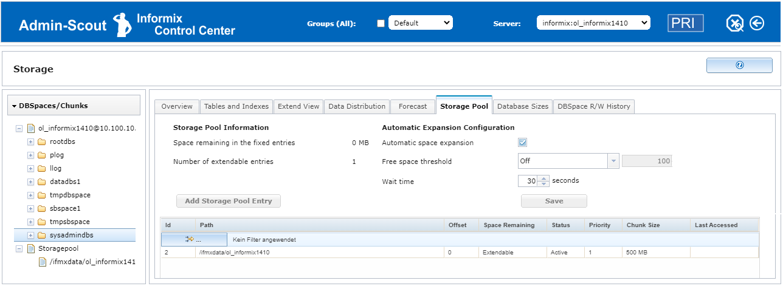783x286 pixels.
Task: Toggle the Groups (All) checkbox
Action: tap(381, 24)
